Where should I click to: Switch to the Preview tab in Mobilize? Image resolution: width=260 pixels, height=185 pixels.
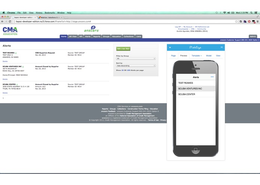(184, 56)
